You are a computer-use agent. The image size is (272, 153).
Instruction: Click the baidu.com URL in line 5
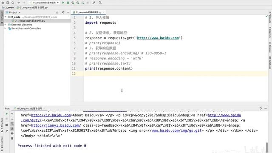[158, 38]
